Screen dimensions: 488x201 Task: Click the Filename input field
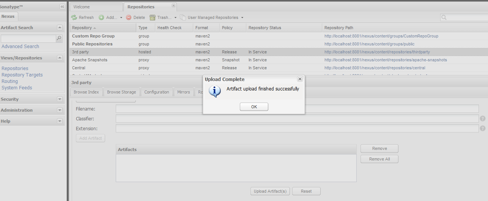click(297, 109)
